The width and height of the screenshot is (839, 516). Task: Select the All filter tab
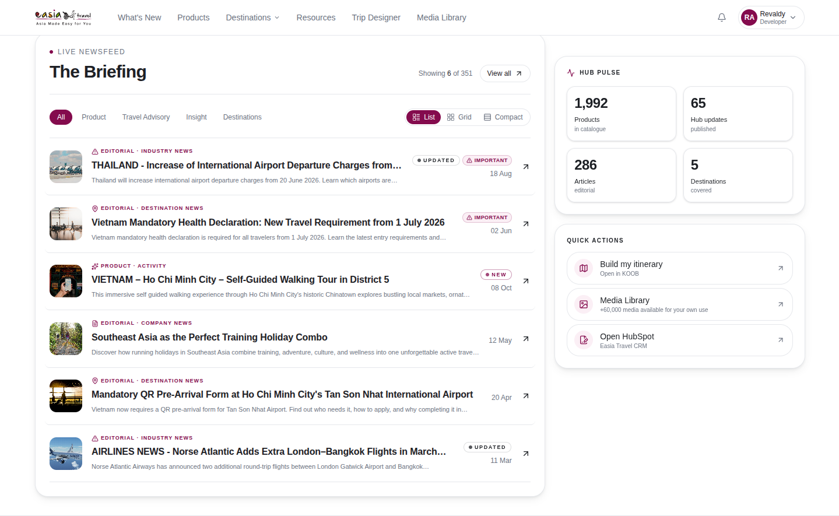[x=61, y=117]
